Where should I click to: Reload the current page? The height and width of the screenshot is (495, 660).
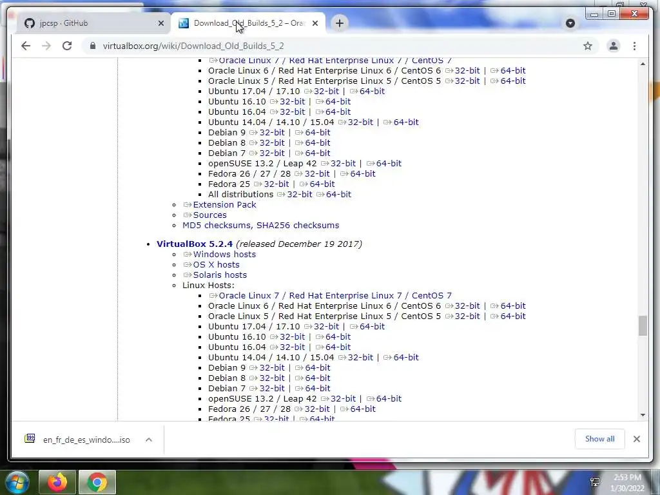pyautogui.click(x=67, y=46)
